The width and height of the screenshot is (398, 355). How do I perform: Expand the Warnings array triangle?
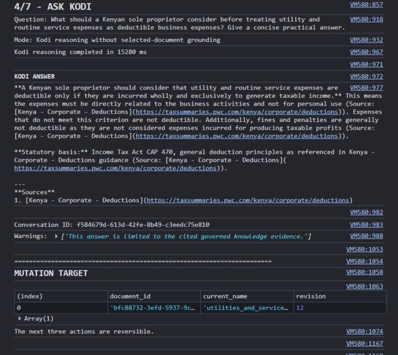click(x=56, y=236)
